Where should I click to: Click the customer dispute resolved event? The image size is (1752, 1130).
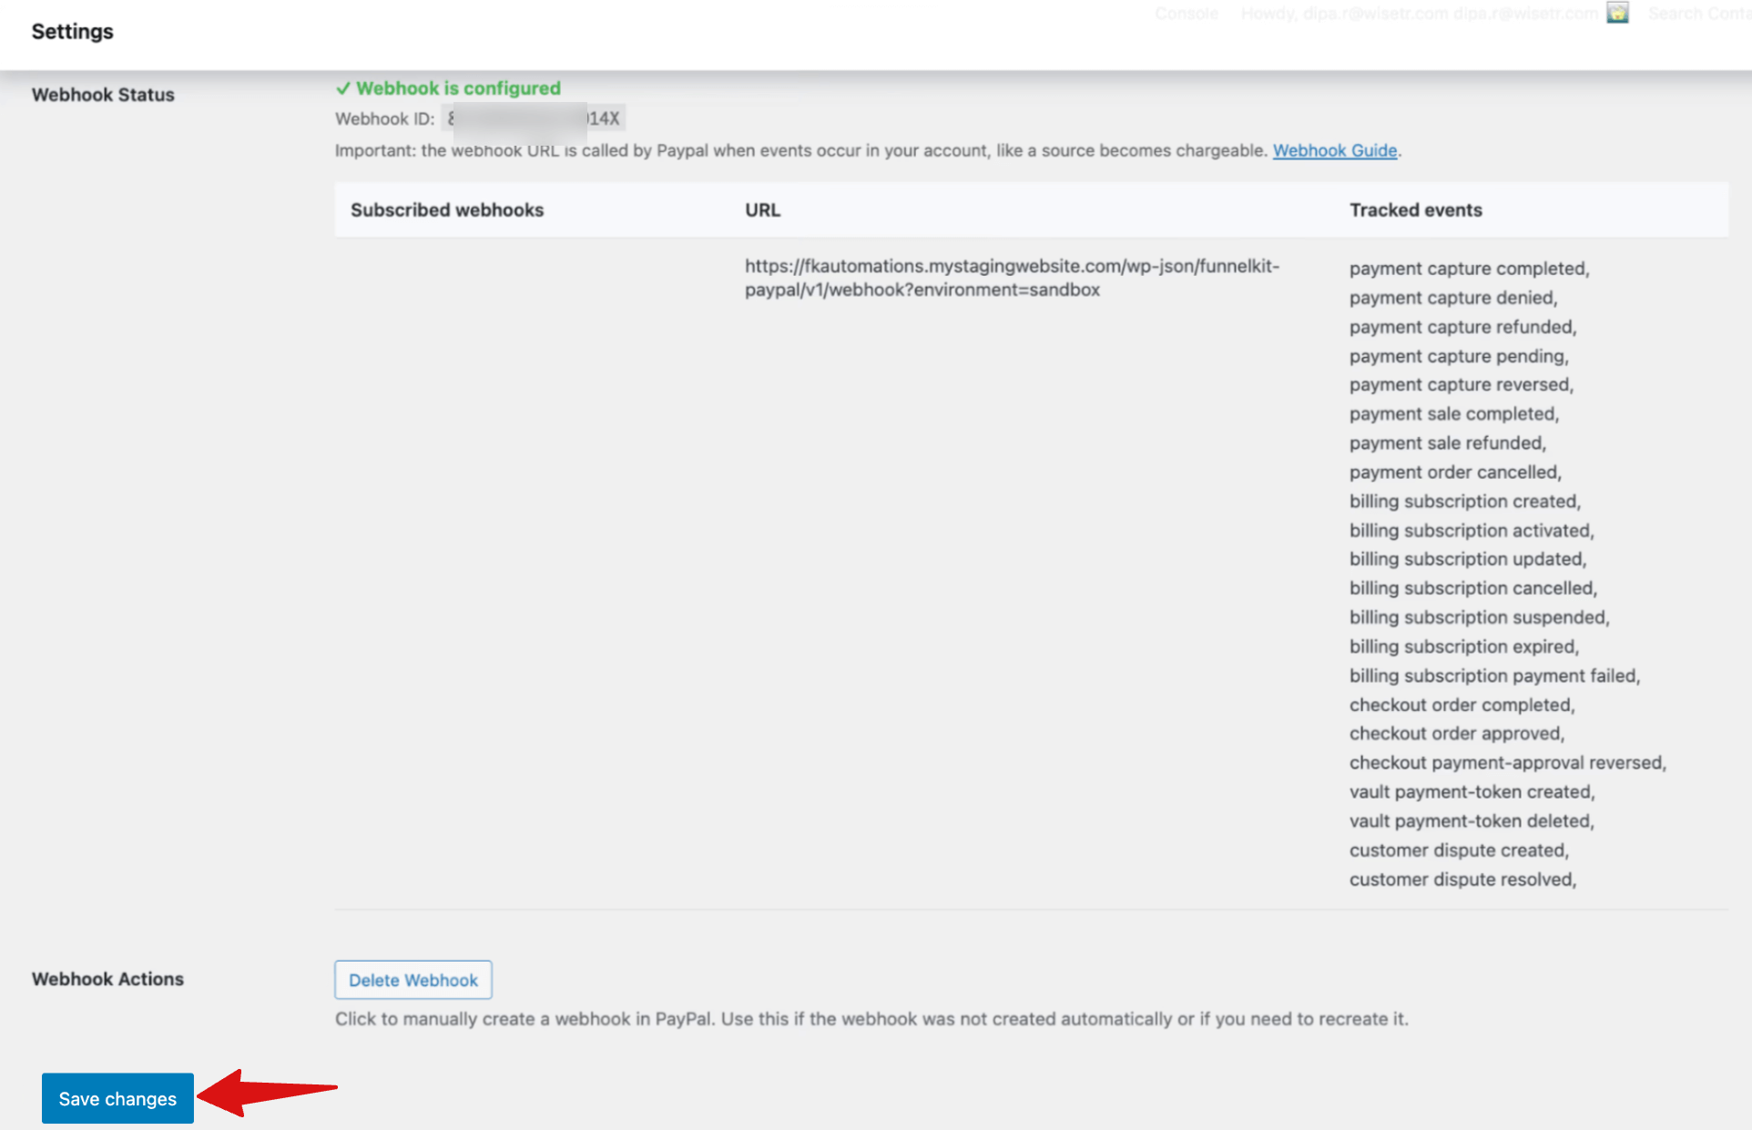pyautogui.click(x=1462, y=879)
